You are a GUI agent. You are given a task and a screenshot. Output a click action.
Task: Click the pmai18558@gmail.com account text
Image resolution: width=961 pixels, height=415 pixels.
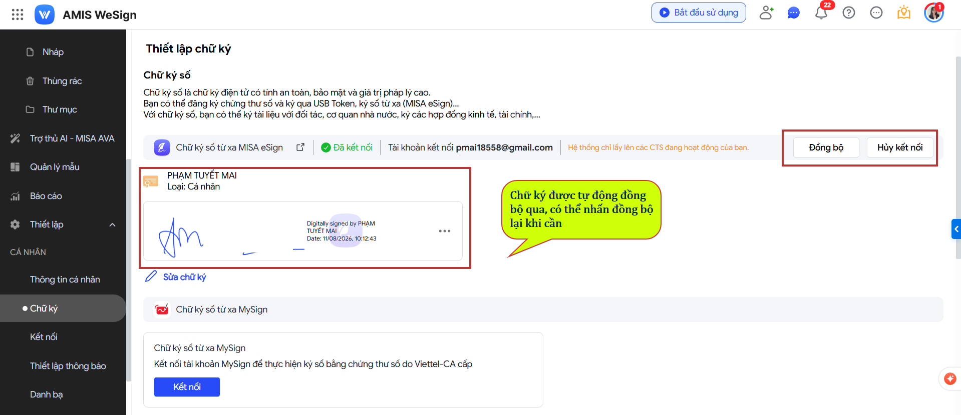tap(504, 147)
